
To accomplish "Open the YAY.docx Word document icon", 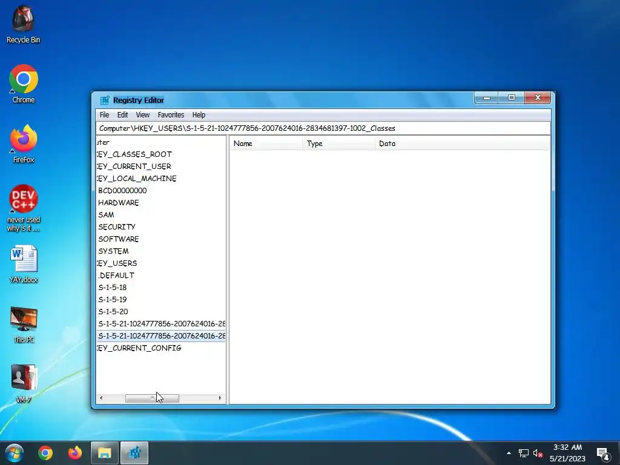I will click(24, 264).
